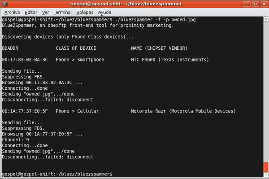Click 'Phone > Cellular' class text
The height and width of the screenshot is (179, 269).
point(77,111)
